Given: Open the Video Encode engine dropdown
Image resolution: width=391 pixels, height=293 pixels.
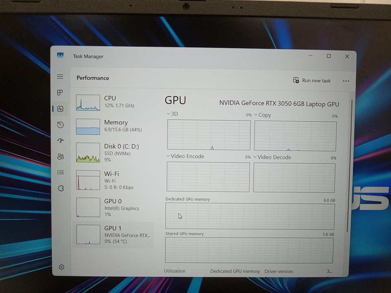Looking at the screenshot, I should click(x=185, y=156).
